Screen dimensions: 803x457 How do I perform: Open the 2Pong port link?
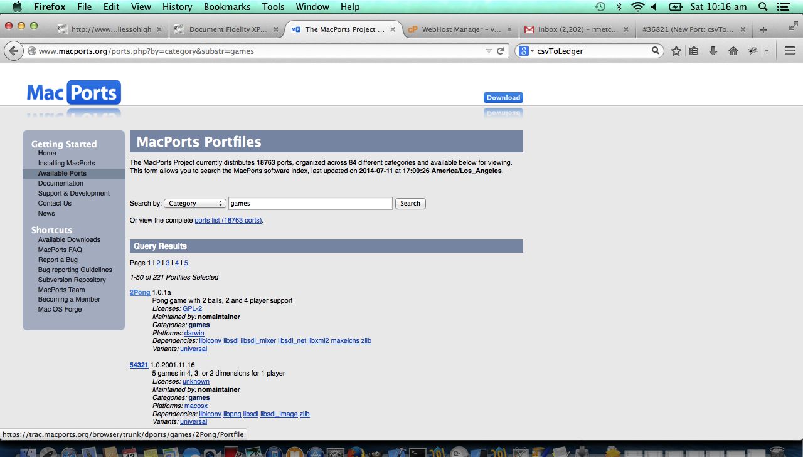click(x=140, y=292)
